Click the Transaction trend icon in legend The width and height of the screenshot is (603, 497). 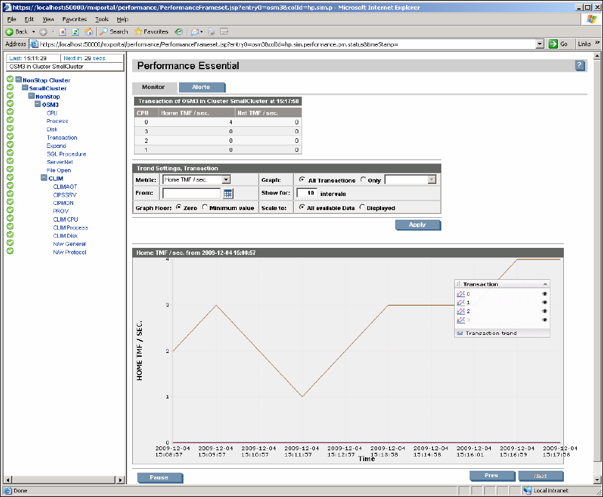coord(459,333)
